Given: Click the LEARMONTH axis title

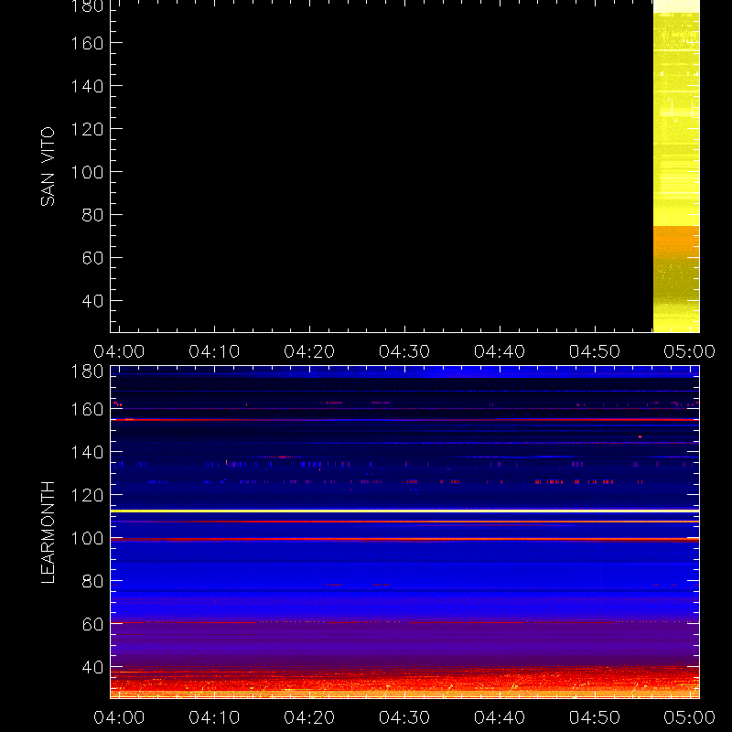Looking at the screenshot, I should [x=48, y=533].
